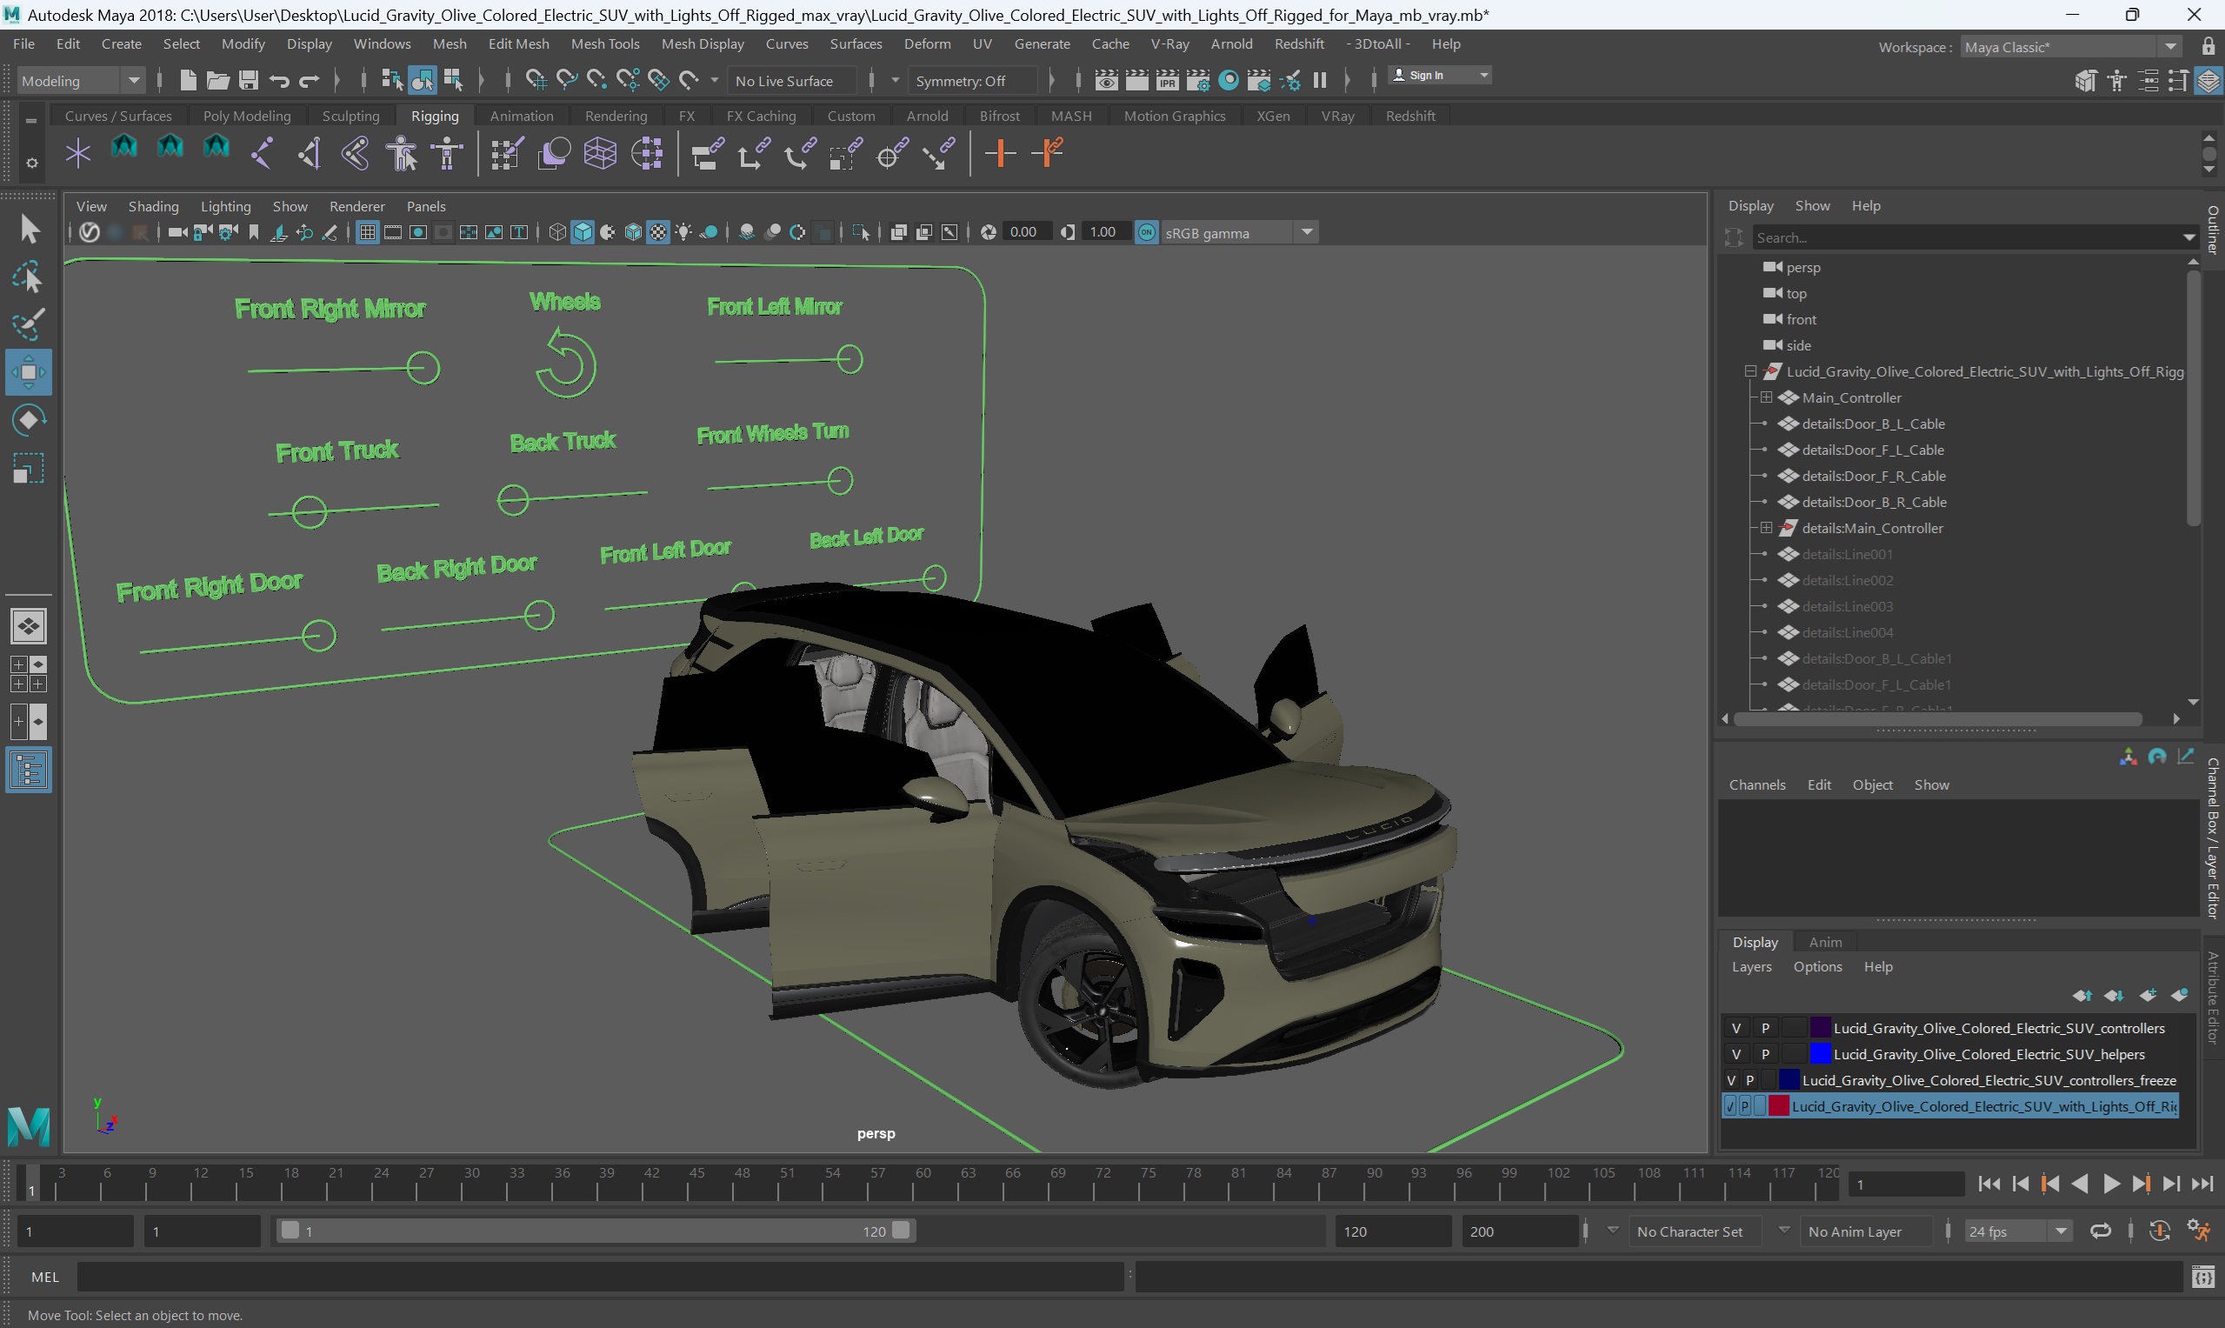
Task: Expand the Main_Controller node in Outliner
Action: [1767, 397]
